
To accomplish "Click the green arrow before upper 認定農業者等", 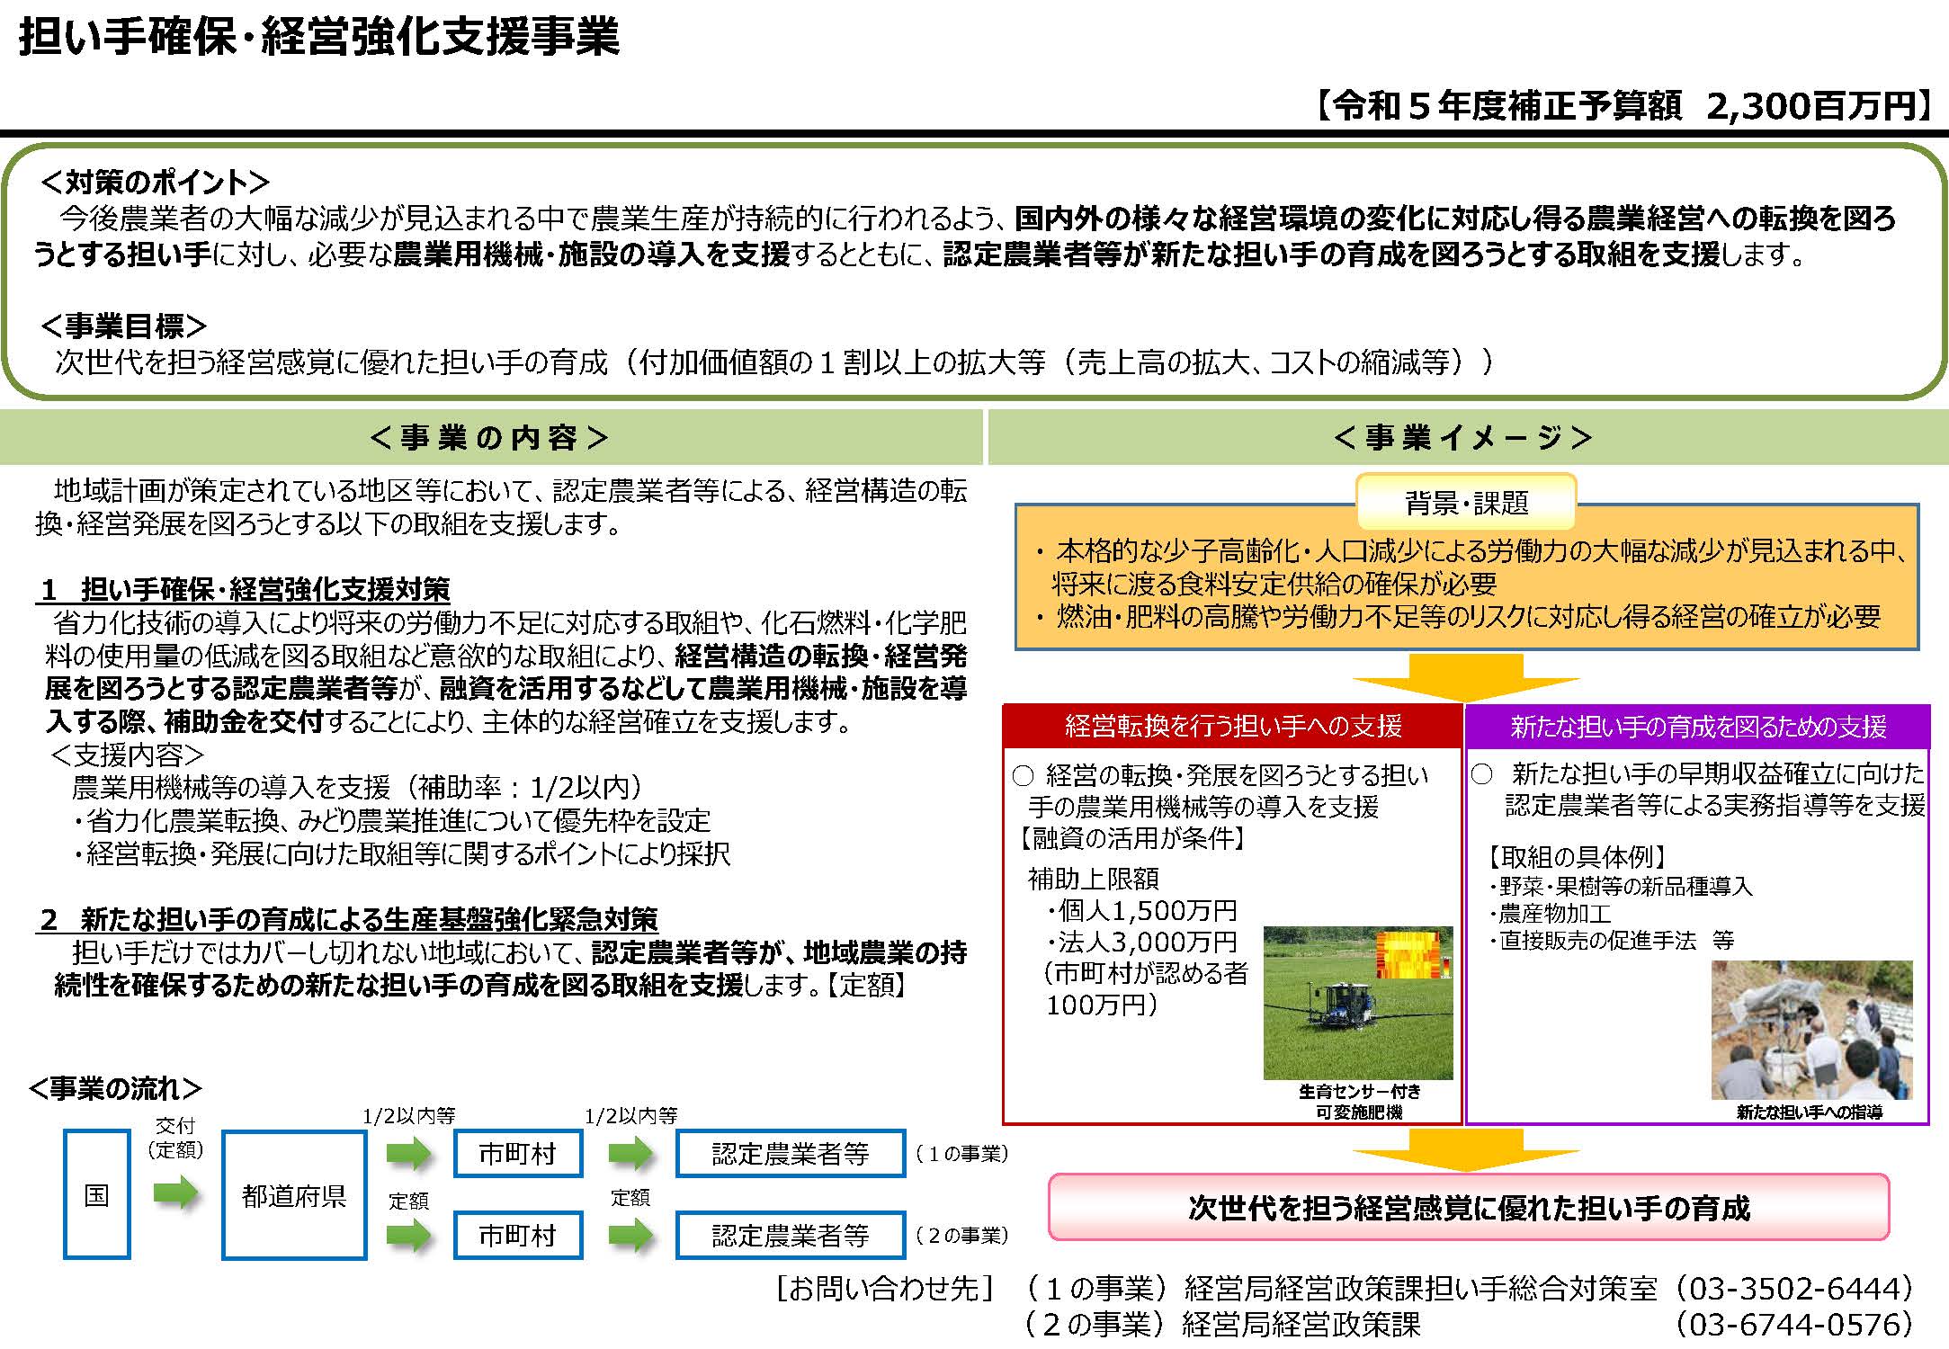I will [x=630, y=1153].
